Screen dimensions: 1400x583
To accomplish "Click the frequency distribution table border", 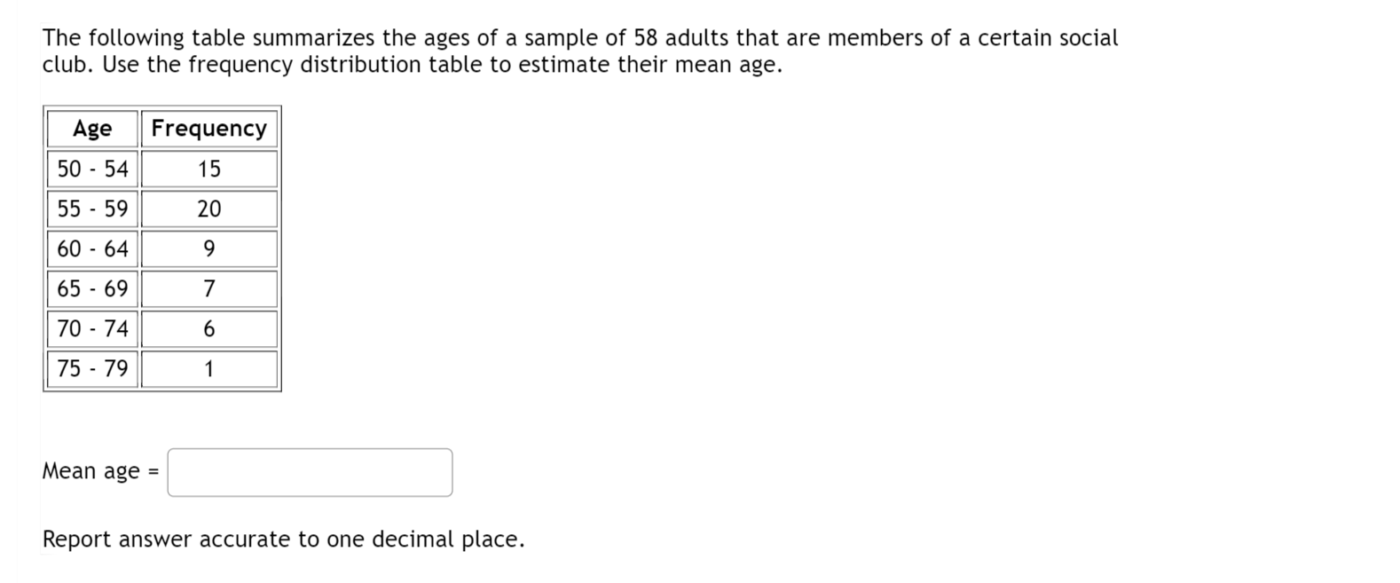I will coord(161,107).
